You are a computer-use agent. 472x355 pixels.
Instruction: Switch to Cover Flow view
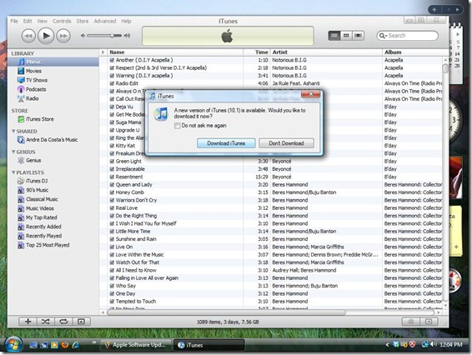tap(358, 36)
